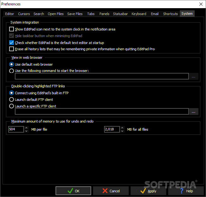Click the specific FTP client path field
The width and height of the screenshot is (206, 197).
[102, 112]
